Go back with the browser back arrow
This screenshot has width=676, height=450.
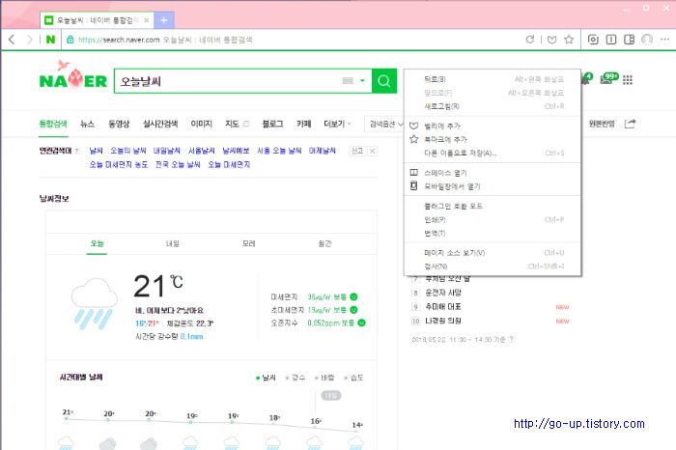coord(12,40)
